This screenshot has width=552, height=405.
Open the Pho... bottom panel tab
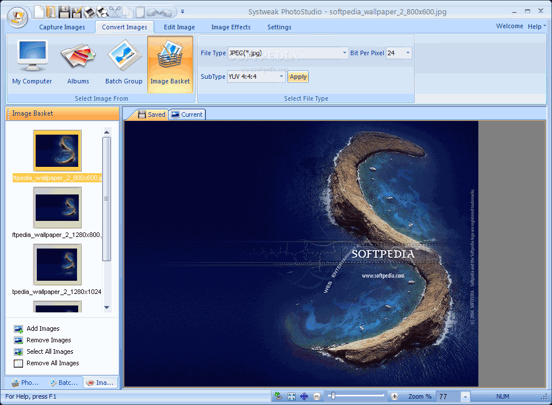coord(25,383)
